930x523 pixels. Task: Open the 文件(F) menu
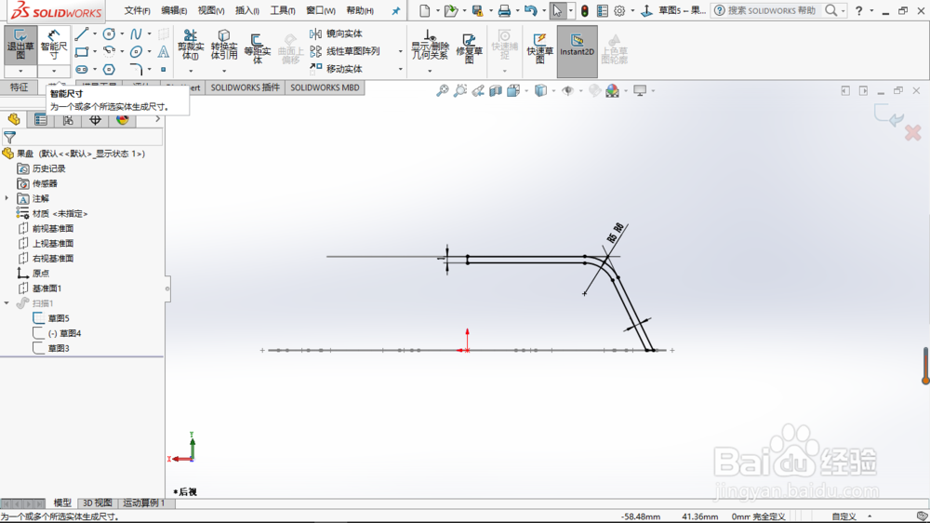[x=137, y=10]
